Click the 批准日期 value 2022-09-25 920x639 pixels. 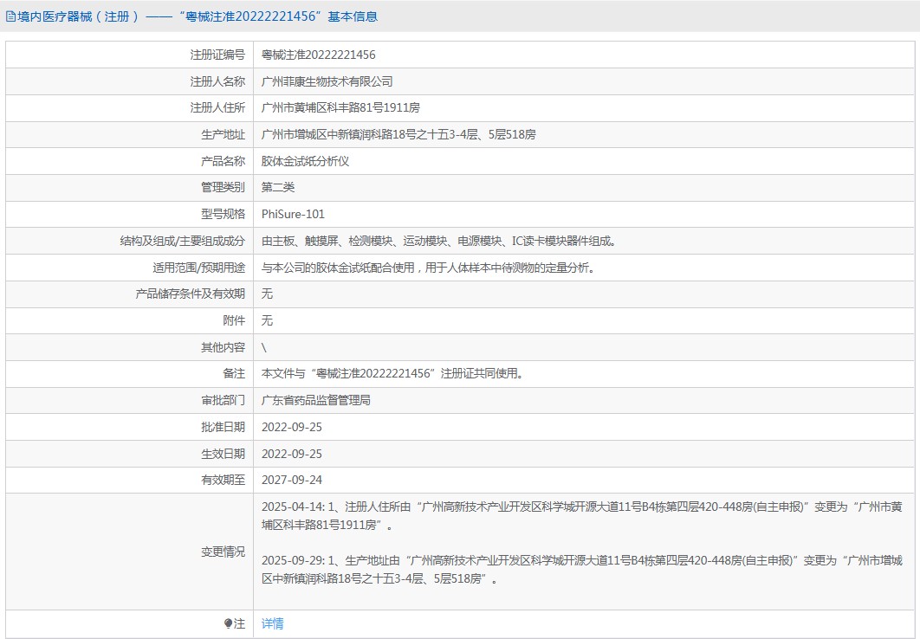coord(292,428)
